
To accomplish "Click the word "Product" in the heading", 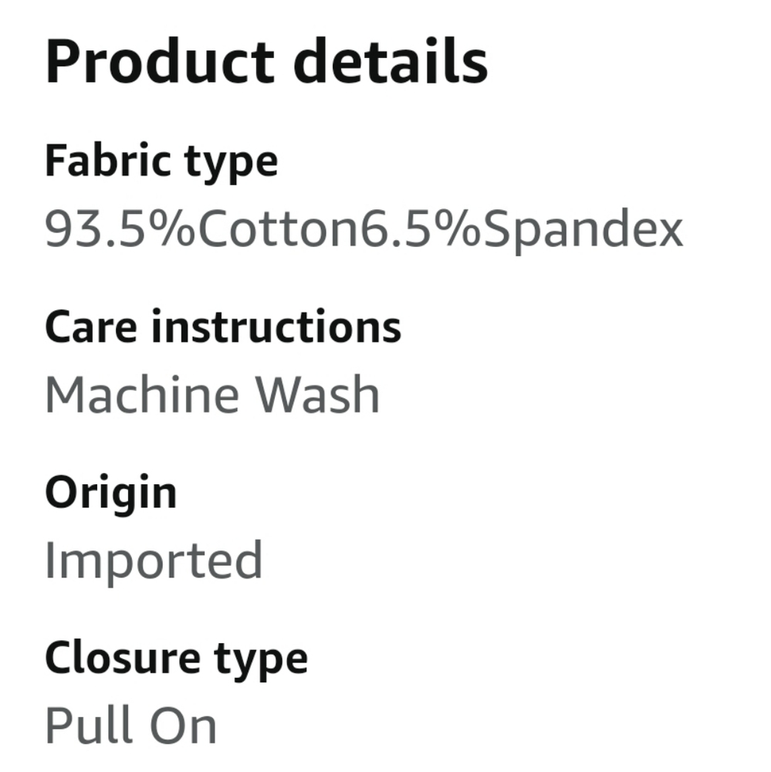I will tap(160, 62).
